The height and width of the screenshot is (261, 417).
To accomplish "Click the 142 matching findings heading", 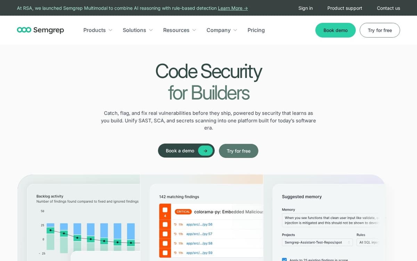I will [x=179, y=197].
